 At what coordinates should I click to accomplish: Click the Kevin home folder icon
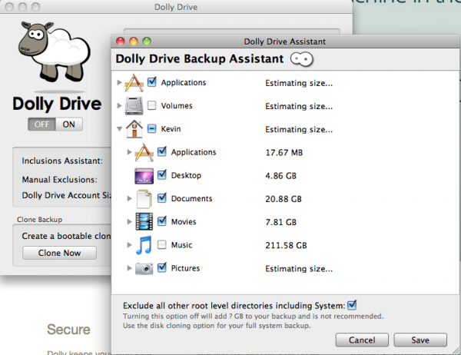point(134,129)
